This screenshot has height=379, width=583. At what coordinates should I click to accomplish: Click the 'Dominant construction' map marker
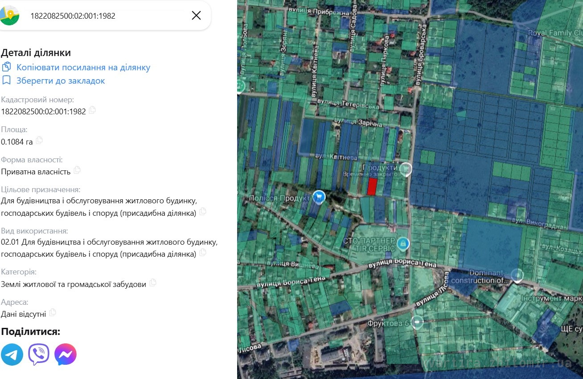(x=517, y=275)
